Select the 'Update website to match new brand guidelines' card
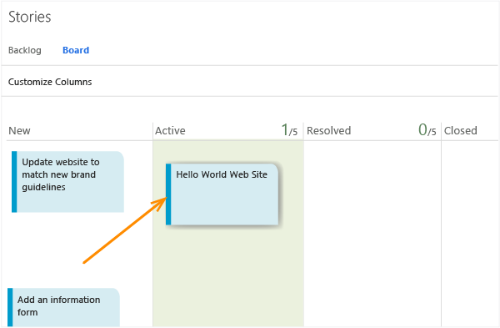 pyautogui.click(x=67, y=182)
